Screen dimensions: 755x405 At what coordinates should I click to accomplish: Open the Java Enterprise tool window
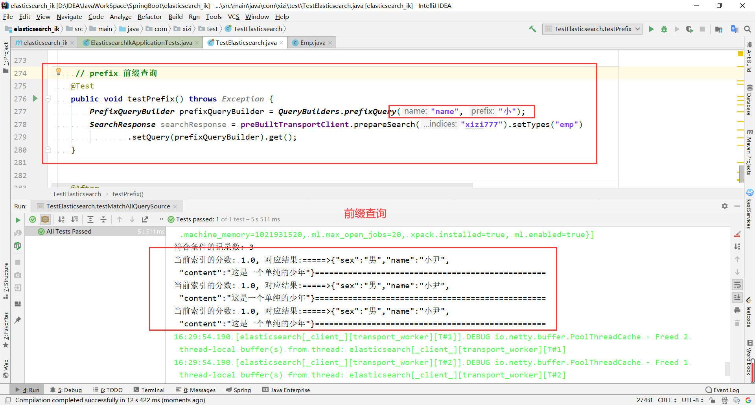pos(286,390)
